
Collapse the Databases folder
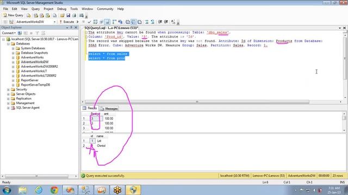click(x=8, y=44)
